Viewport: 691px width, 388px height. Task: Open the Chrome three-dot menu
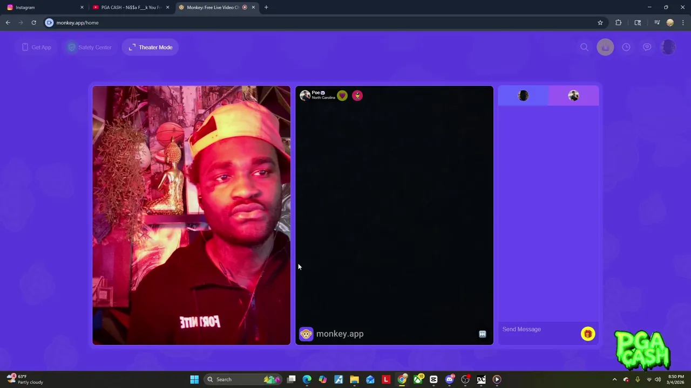tap(683, 23)
